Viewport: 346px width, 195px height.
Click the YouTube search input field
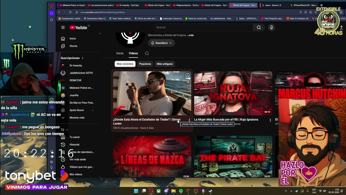(203, 27)
